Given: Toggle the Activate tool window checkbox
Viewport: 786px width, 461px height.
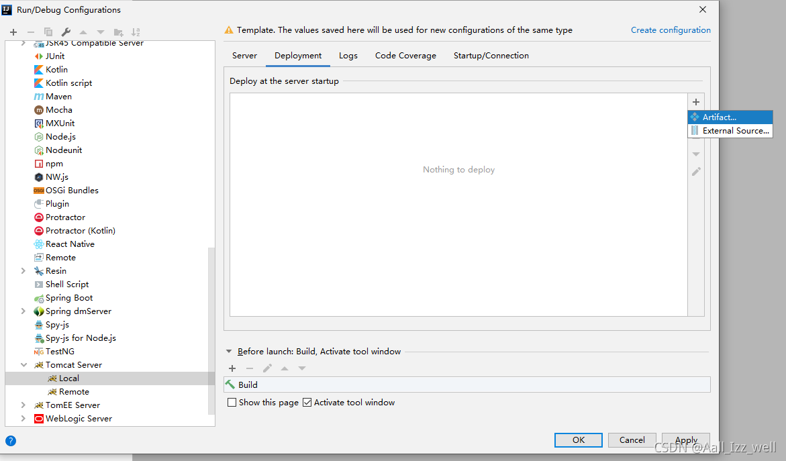Looking at the screenshot, I should pos(307,403).
